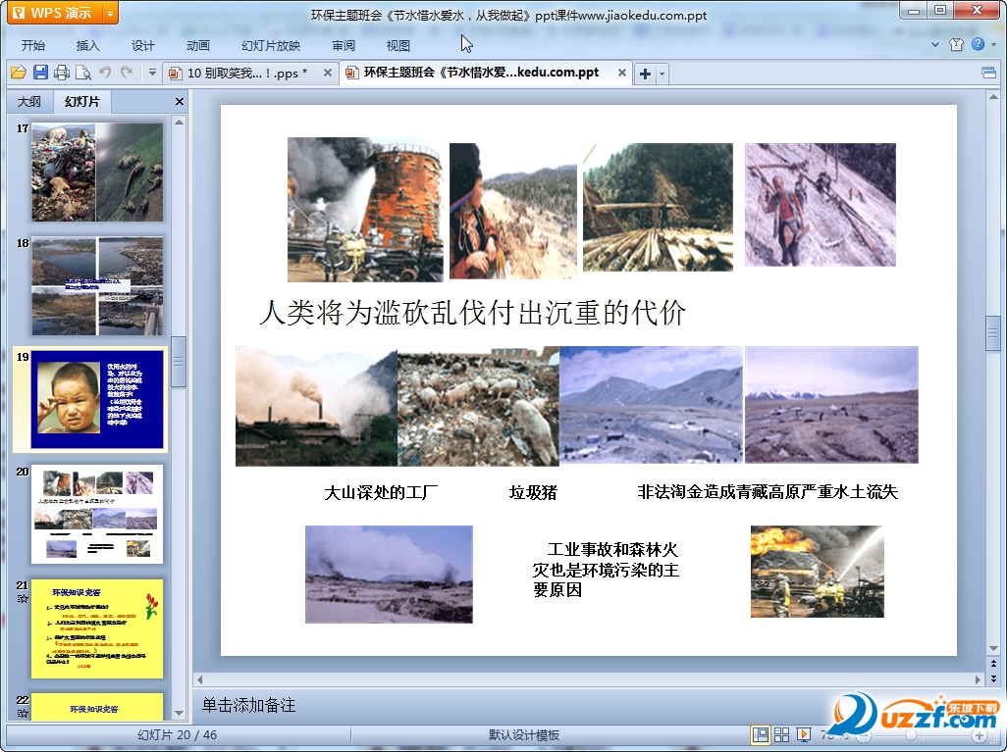
Task: Switch to Slide Sorter view icon
Action: (781, 735)
